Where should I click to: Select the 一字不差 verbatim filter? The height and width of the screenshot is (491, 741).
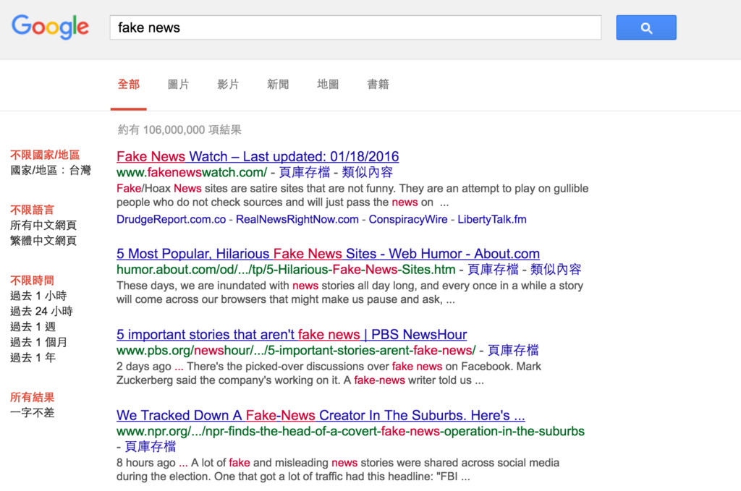tap(33, 413)
